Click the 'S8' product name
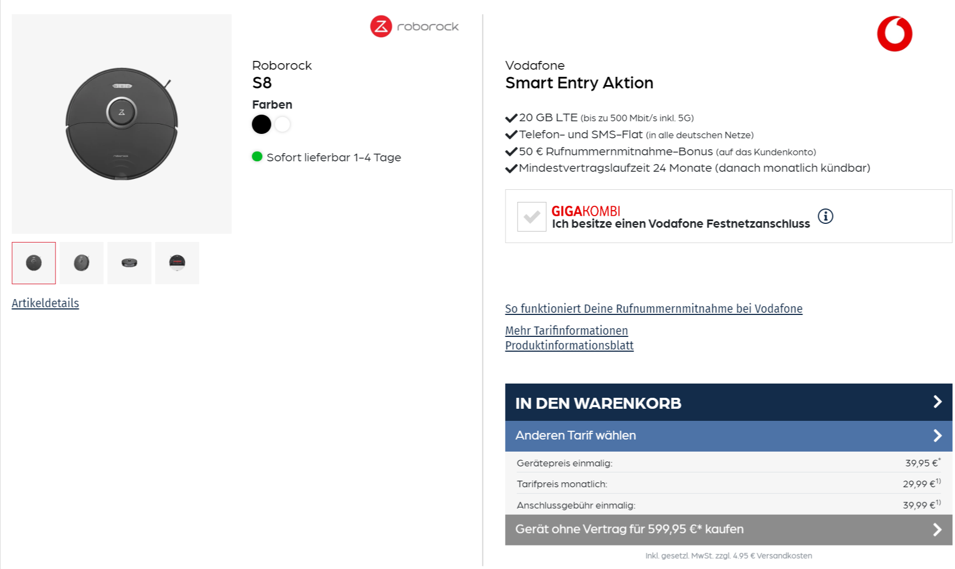955x569 pixels. click(262, 83)
